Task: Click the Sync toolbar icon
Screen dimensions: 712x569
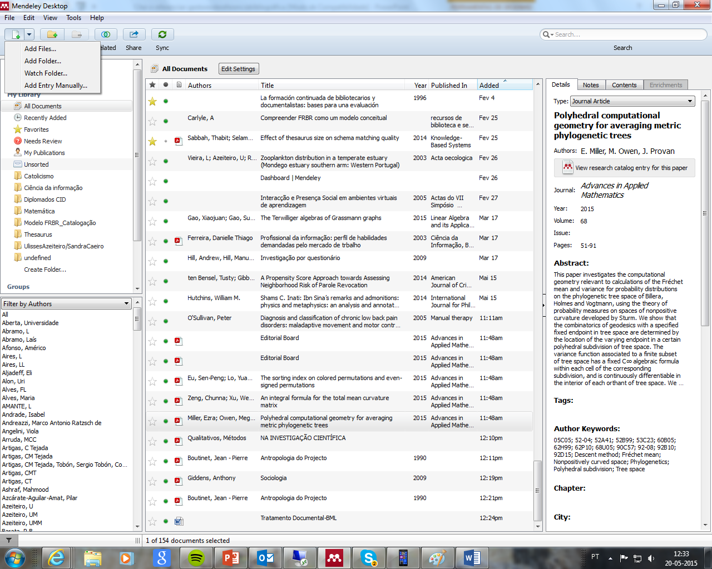Action: pyautogui.click(x=162, y=34)
